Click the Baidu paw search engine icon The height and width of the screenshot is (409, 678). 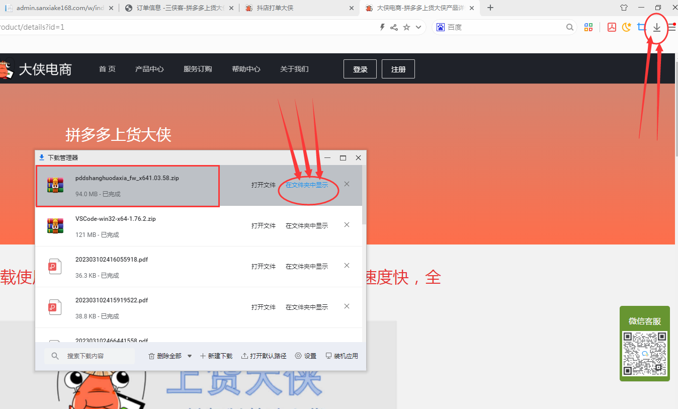tap(441, 27)
